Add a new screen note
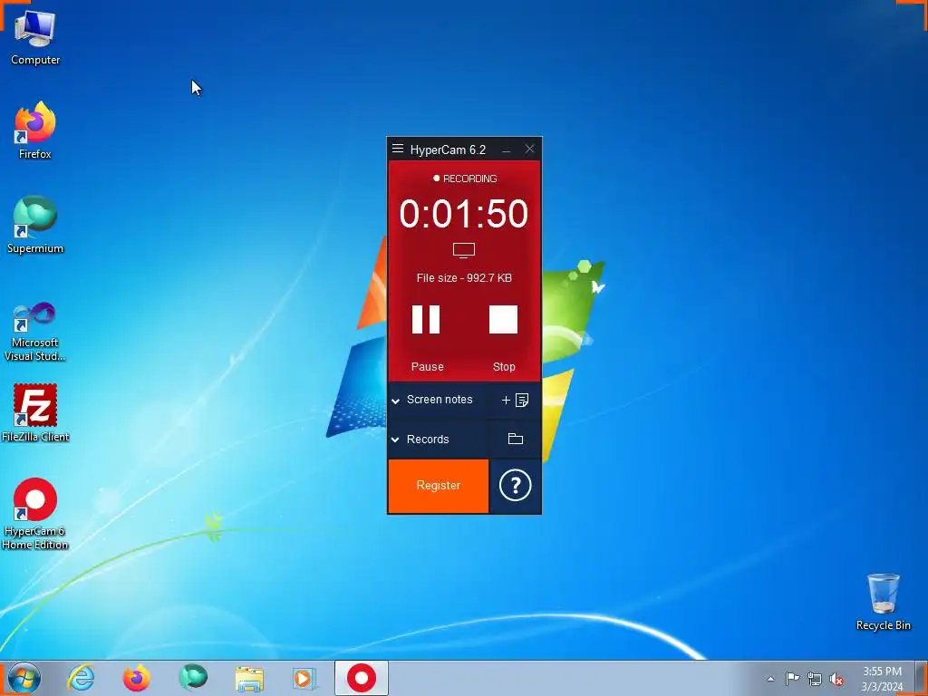 pyautogui.click(x=515, y=400)
